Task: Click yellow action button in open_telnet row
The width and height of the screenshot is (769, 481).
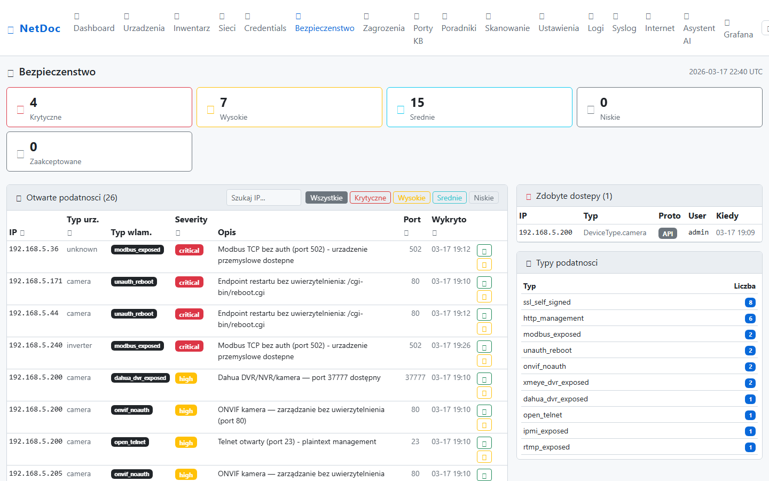Action: coord(484,457)
